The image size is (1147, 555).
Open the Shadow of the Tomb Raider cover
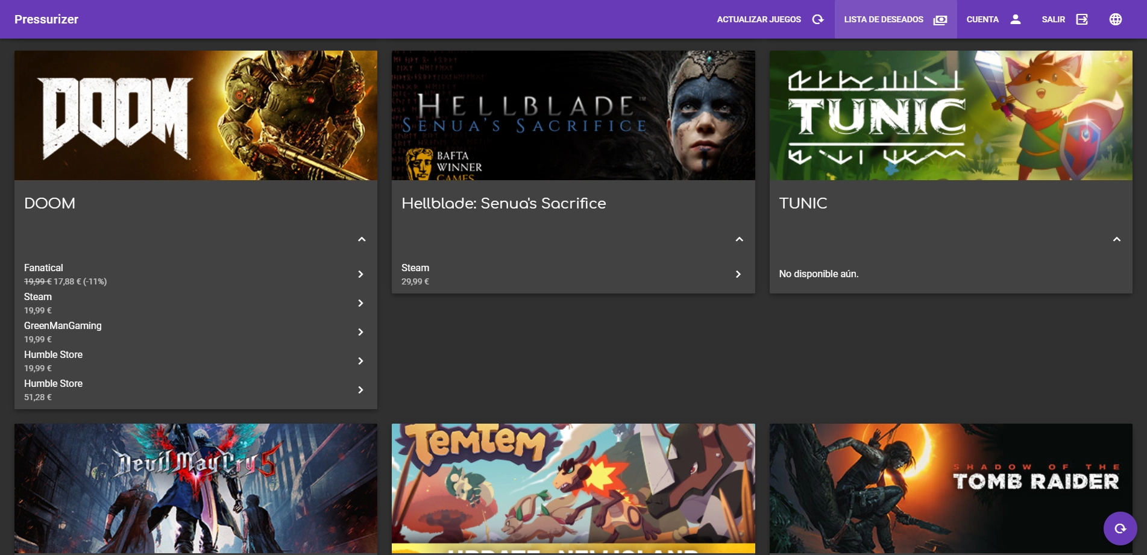click(x=951, y=489)
